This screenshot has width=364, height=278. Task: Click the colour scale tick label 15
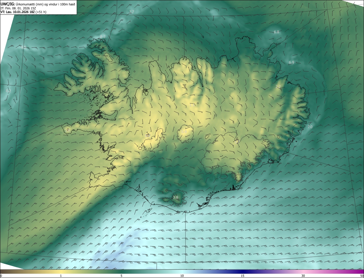click(243, 276)
